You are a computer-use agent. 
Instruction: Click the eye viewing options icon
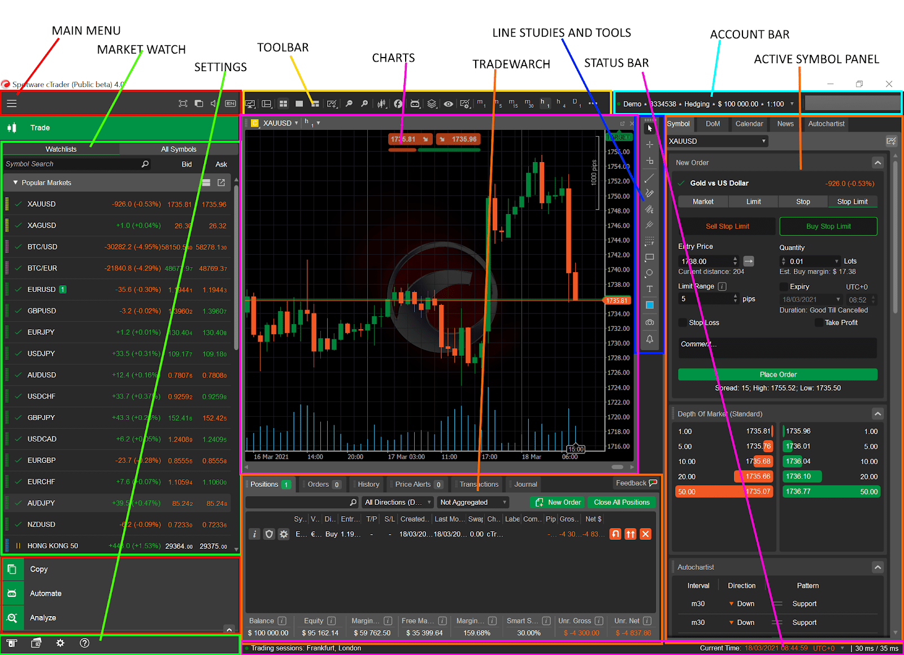pyautogui.click(x=448, y=104)
